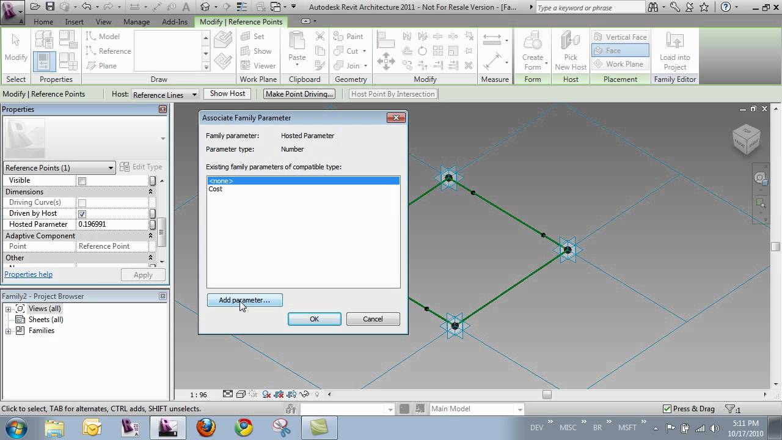Viewport: 782px width, 440px height.
Task: Switch to the Insert ribbon tab
Action: pos(73,21)
